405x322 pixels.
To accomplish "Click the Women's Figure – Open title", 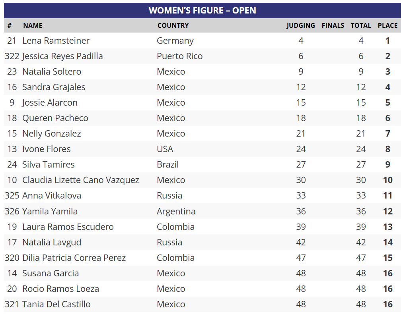I will pos(202,10).
